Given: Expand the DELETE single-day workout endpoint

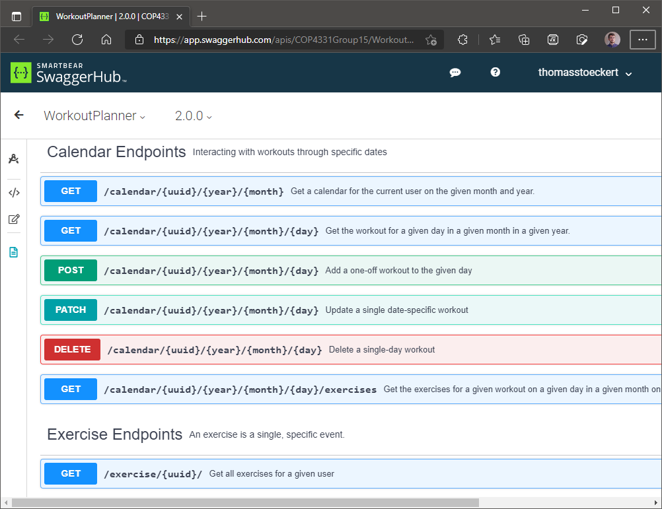Looking at the screenshot, I should 330,349.
